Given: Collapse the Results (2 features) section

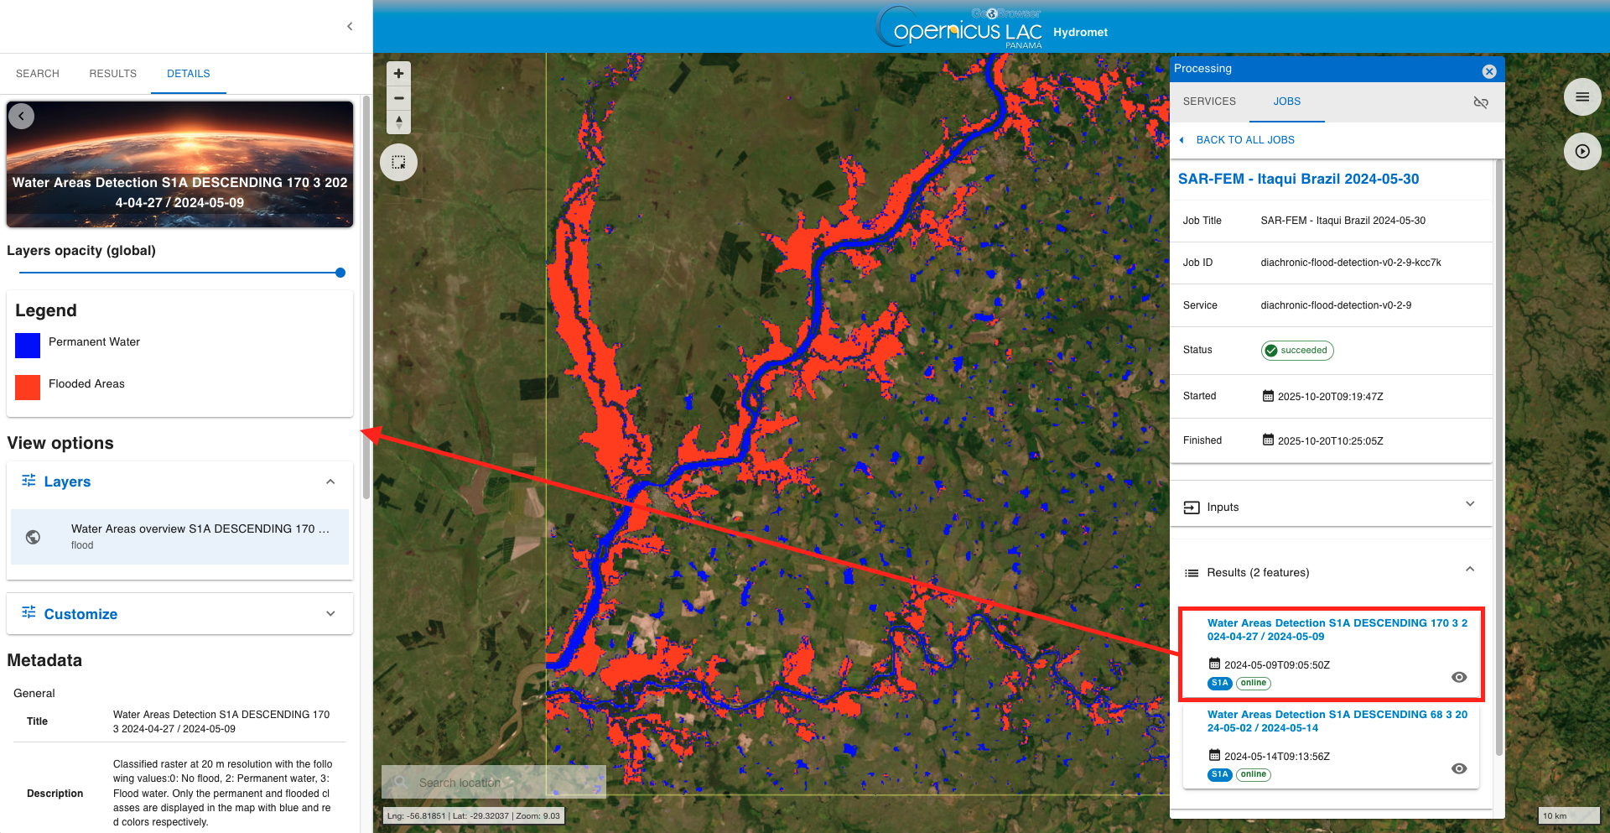Looking at the screenshot, I should pos(1469,570).
